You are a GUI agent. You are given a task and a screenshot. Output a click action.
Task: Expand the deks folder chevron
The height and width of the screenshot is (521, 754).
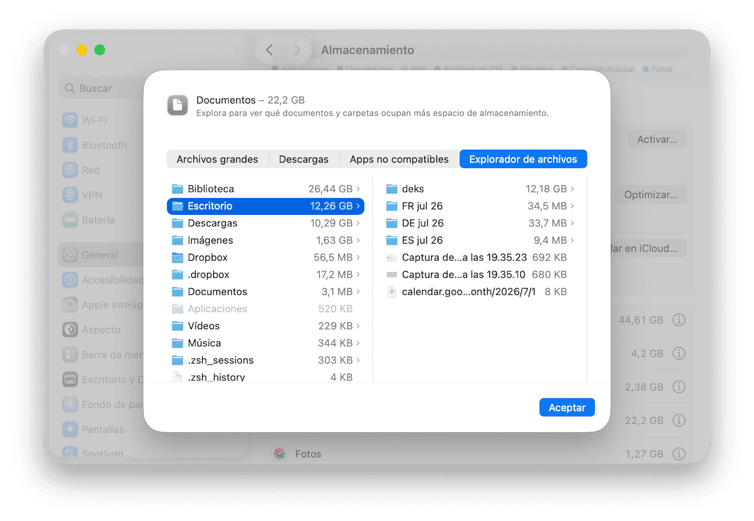click(572, 189)
